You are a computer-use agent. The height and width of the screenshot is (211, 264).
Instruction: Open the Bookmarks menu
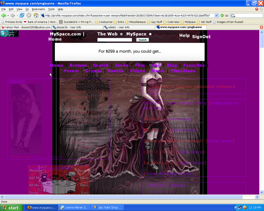[38, 9]
